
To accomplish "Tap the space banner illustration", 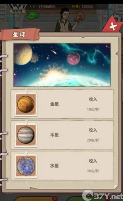I will tap(62, 65).
